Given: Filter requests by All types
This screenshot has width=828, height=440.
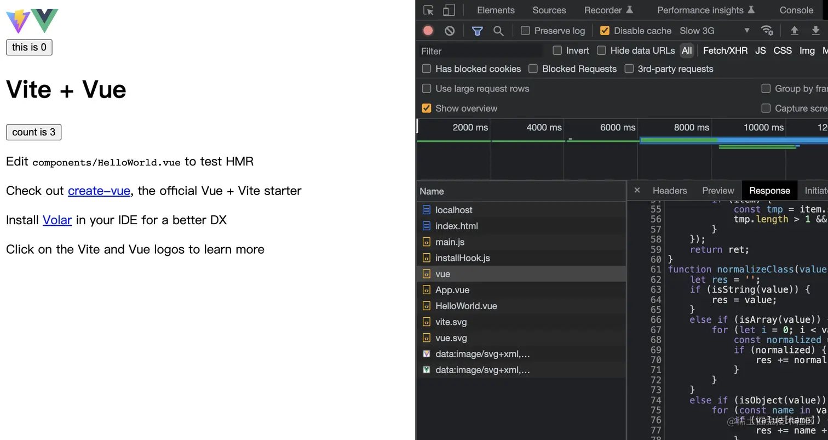Looking at the screenshot, I should pyautogui.click(x=687, y=50).
